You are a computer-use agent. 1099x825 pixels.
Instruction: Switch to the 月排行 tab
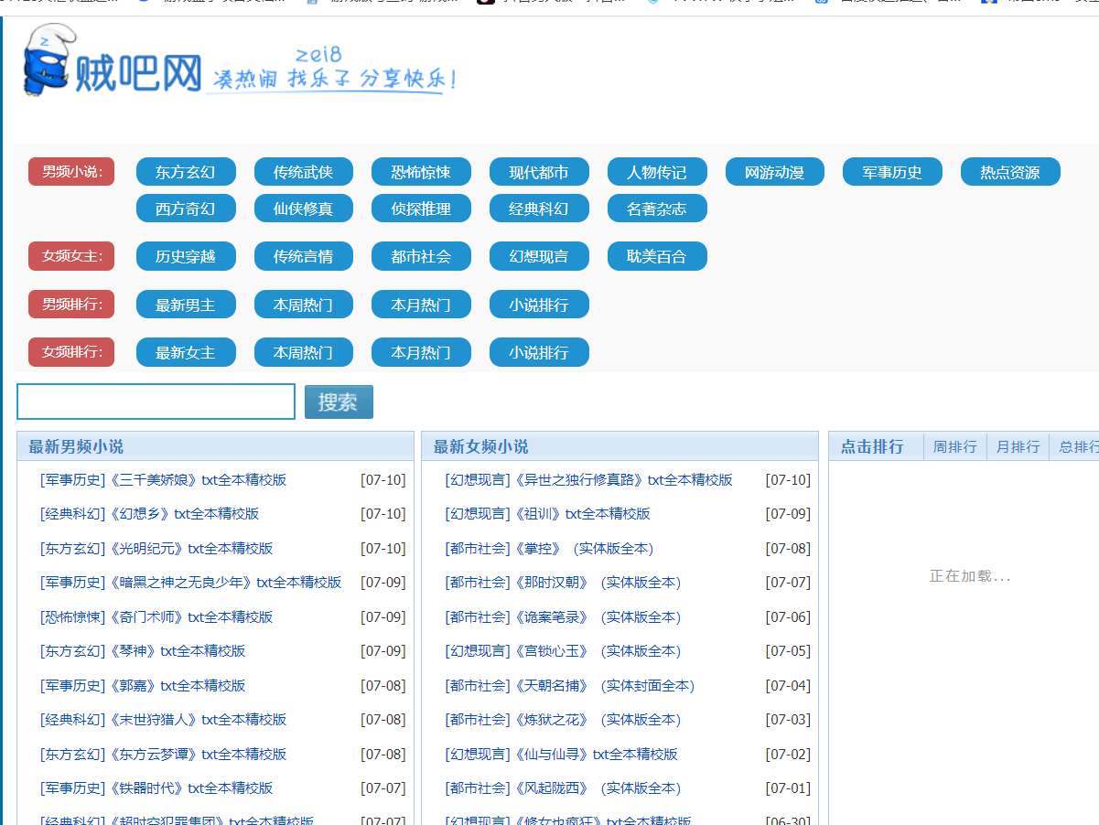[x=1018, y=446]
